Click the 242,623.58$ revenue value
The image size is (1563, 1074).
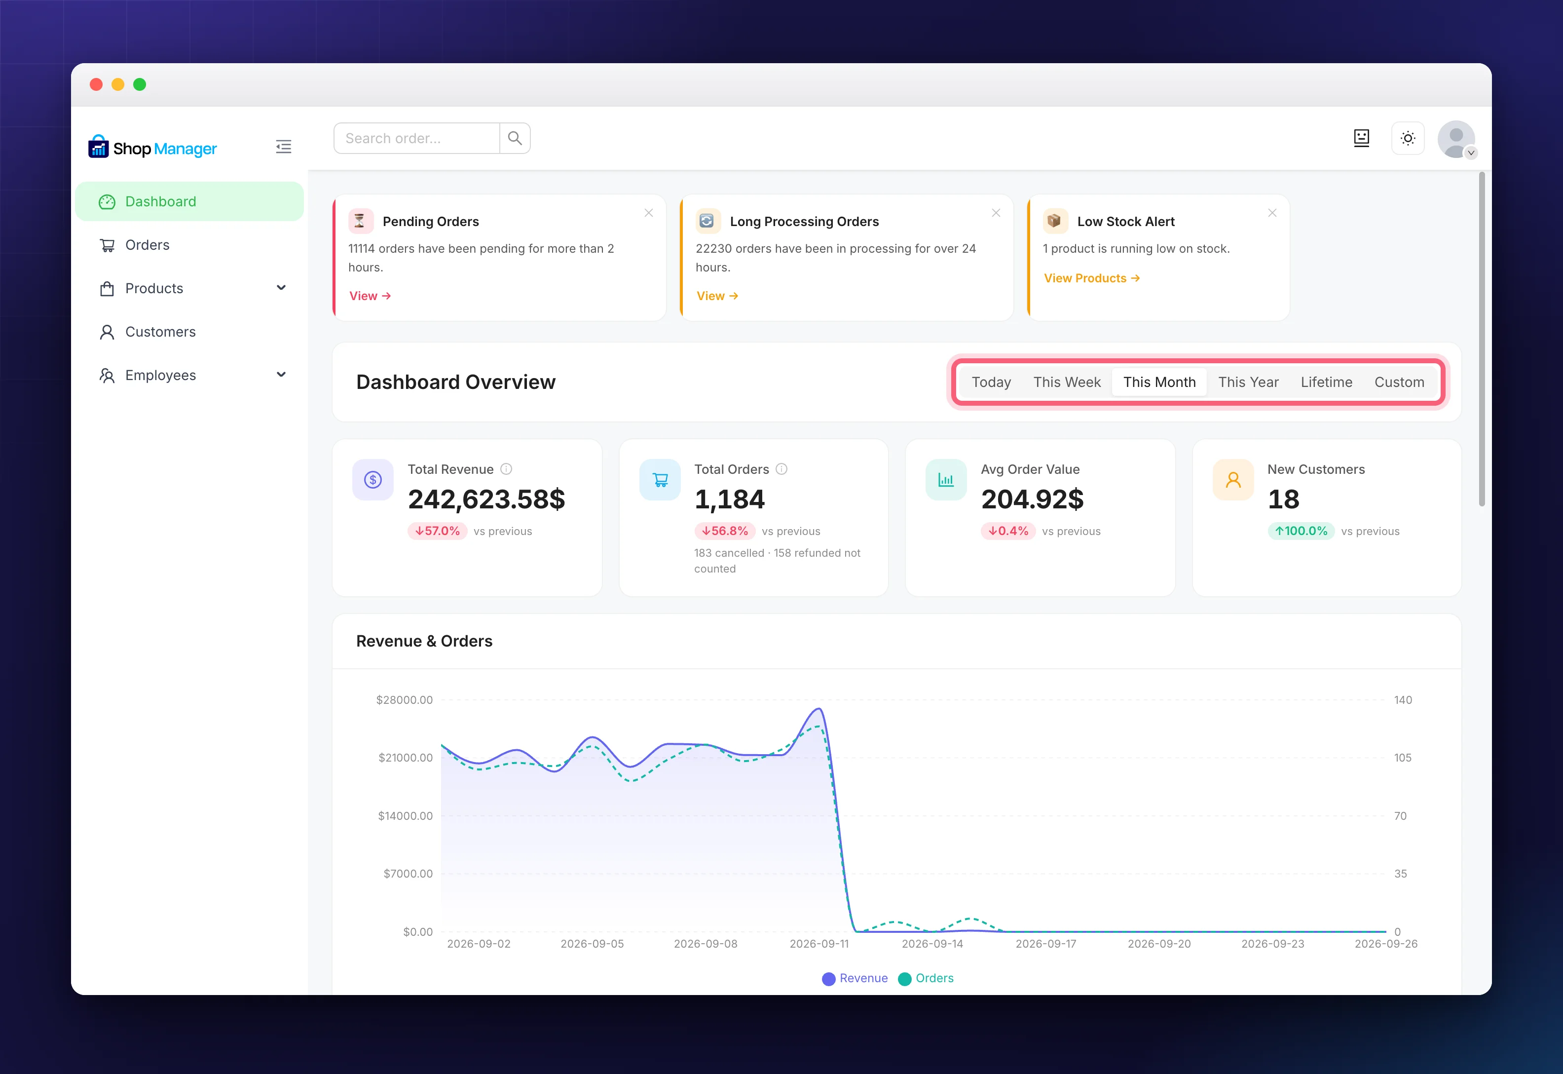point(486,499)
